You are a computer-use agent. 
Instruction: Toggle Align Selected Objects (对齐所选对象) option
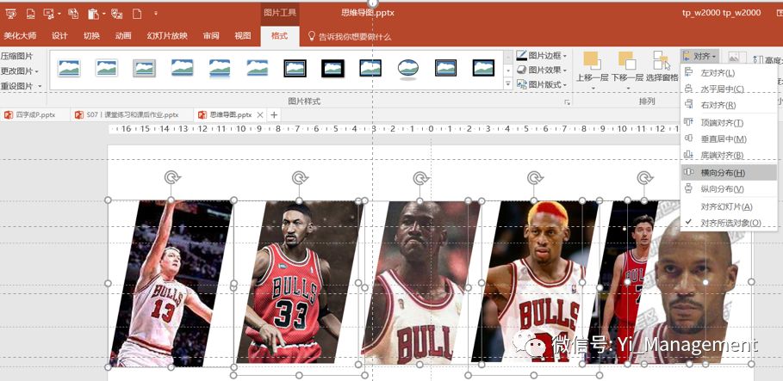728,223
